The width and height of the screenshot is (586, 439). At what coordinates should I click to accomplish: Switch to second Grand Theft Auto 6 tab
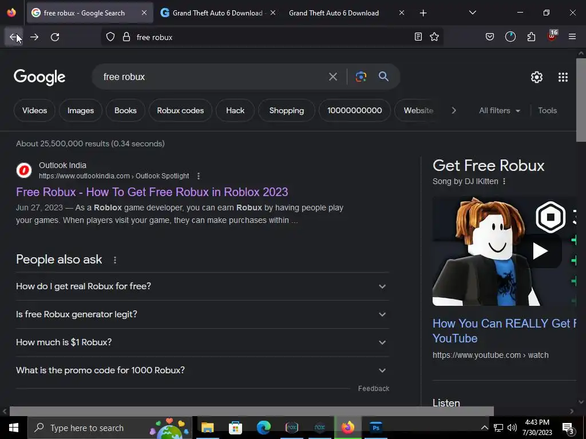[x=217, y=13]
